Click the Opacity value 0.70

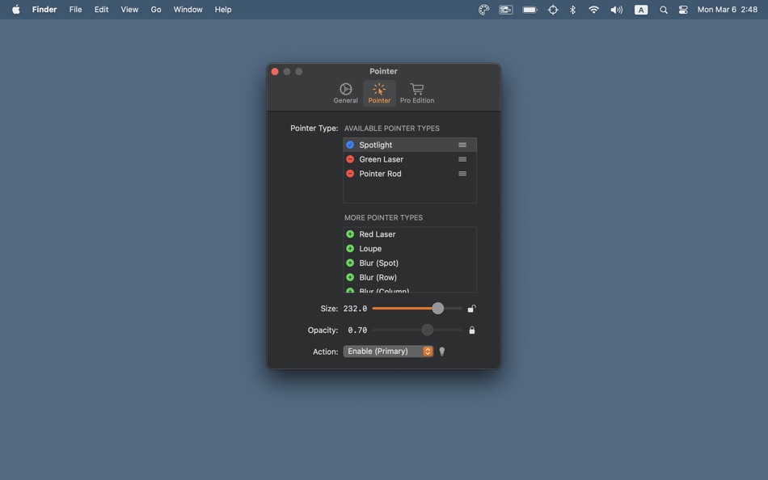[x=357, y=331]
